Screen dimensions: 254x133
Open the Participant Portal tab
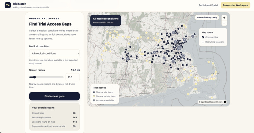click(208, 5)
